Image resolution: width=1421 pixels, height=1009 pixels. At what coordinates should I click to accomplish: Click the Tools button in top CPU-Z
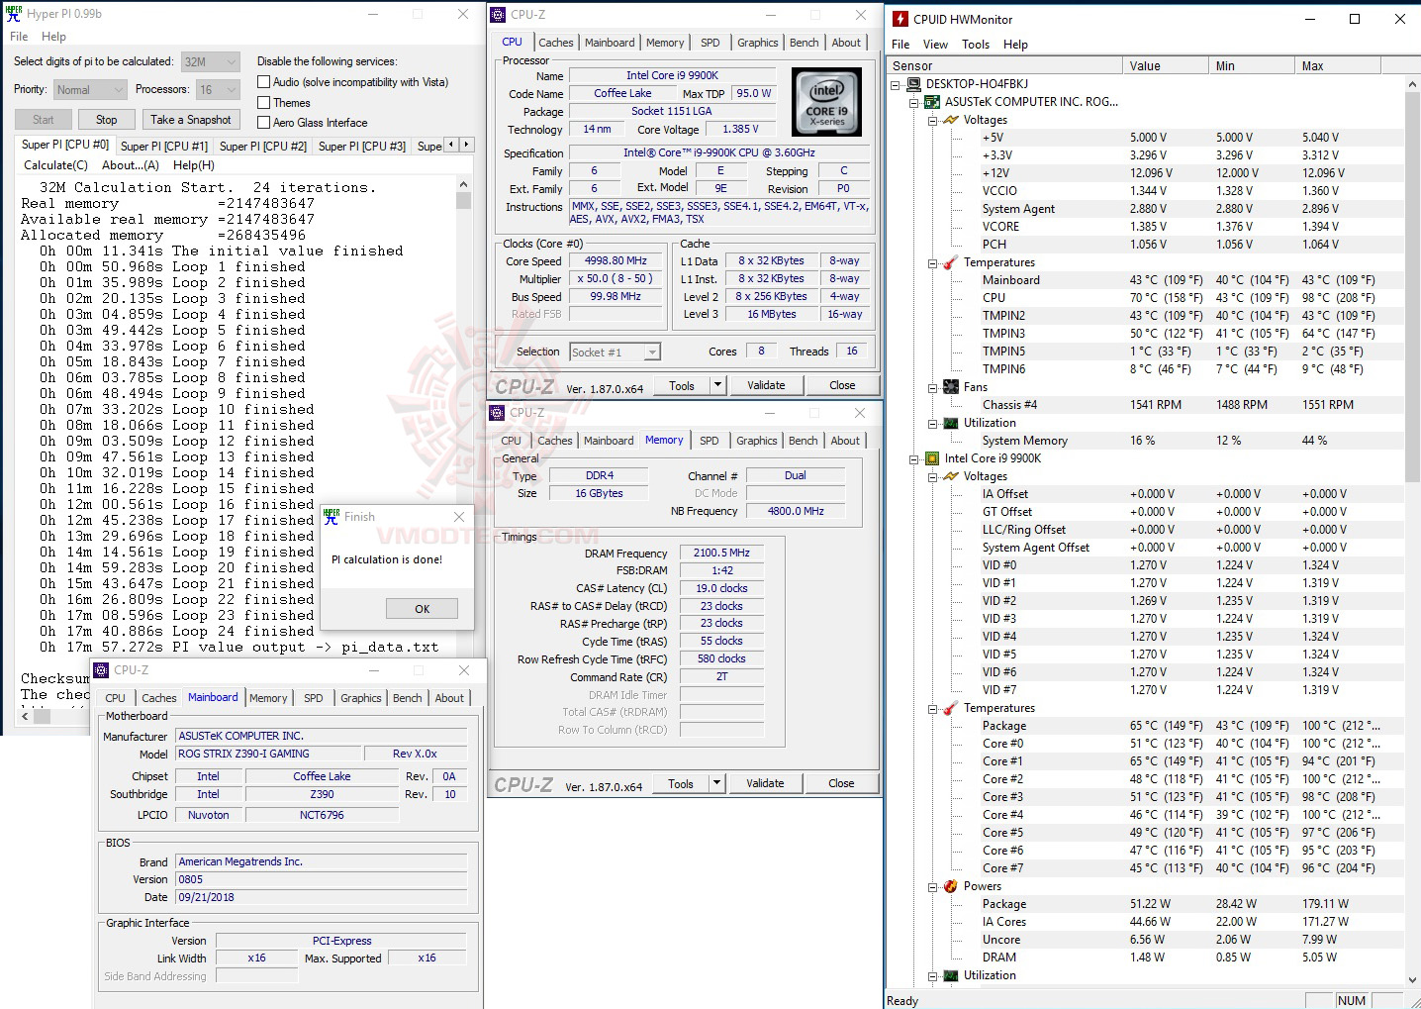pos(682,385)
